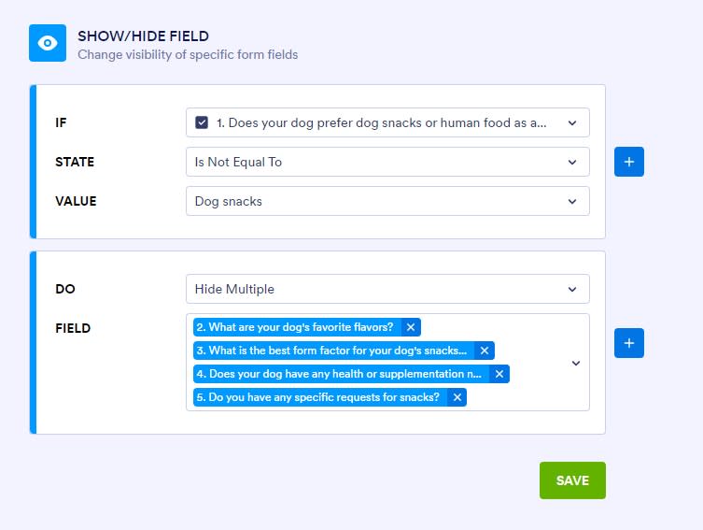This screenshot has height=530, width=703.
Task: Remove the "specific requests for snacks" field tag
Action: point(457,397)
